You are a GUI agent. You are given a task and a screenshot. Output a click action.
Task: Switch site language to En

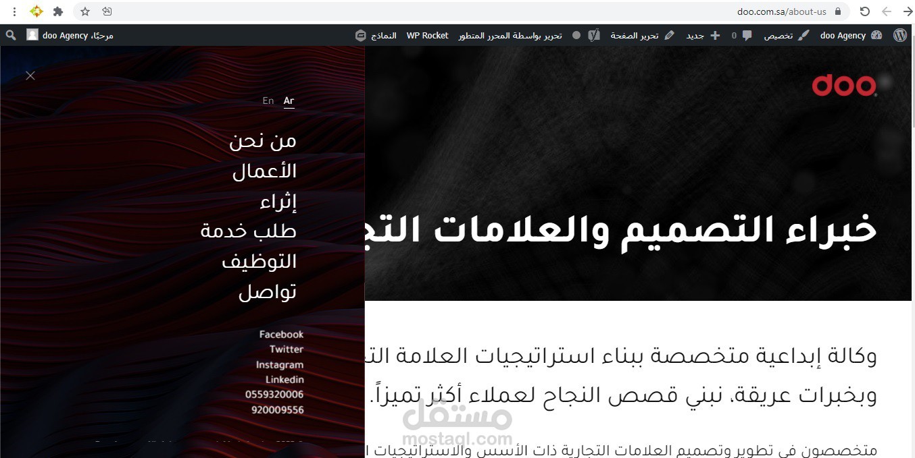coord(268,100)
